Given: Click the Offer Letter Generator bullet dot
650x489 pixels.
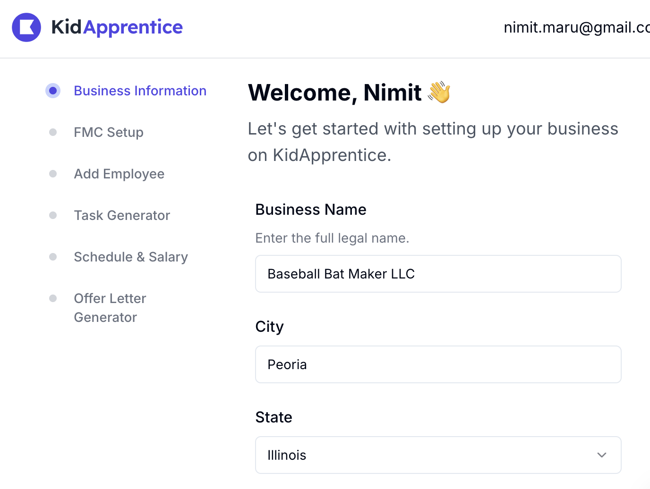Looking at the screenshot, I should pyautogui.click(x=53, y=298).
